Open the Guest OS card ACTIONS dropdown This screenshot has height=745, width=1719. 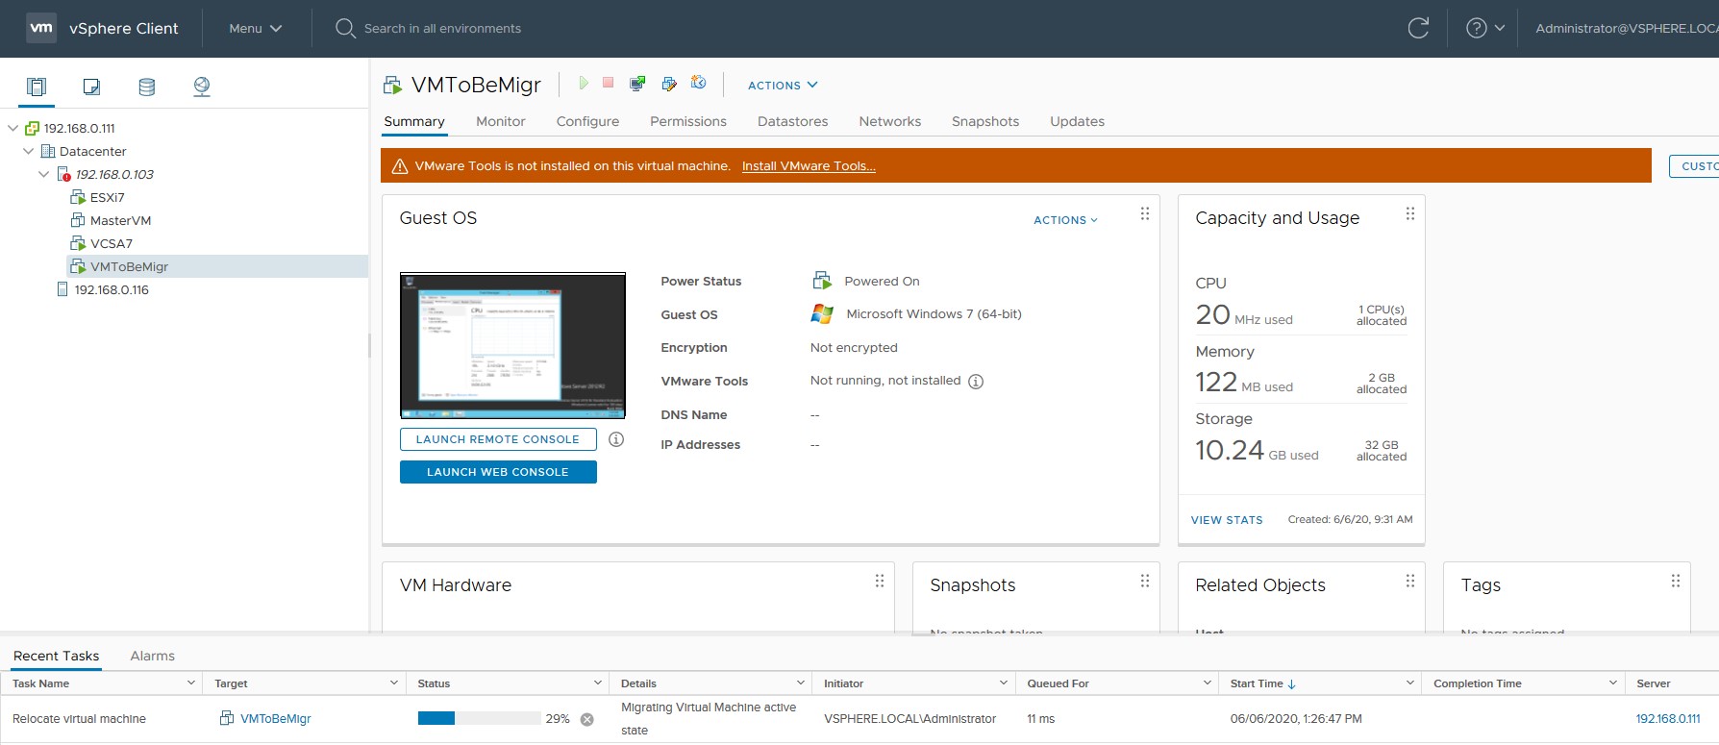click(x=1065, y=220)
